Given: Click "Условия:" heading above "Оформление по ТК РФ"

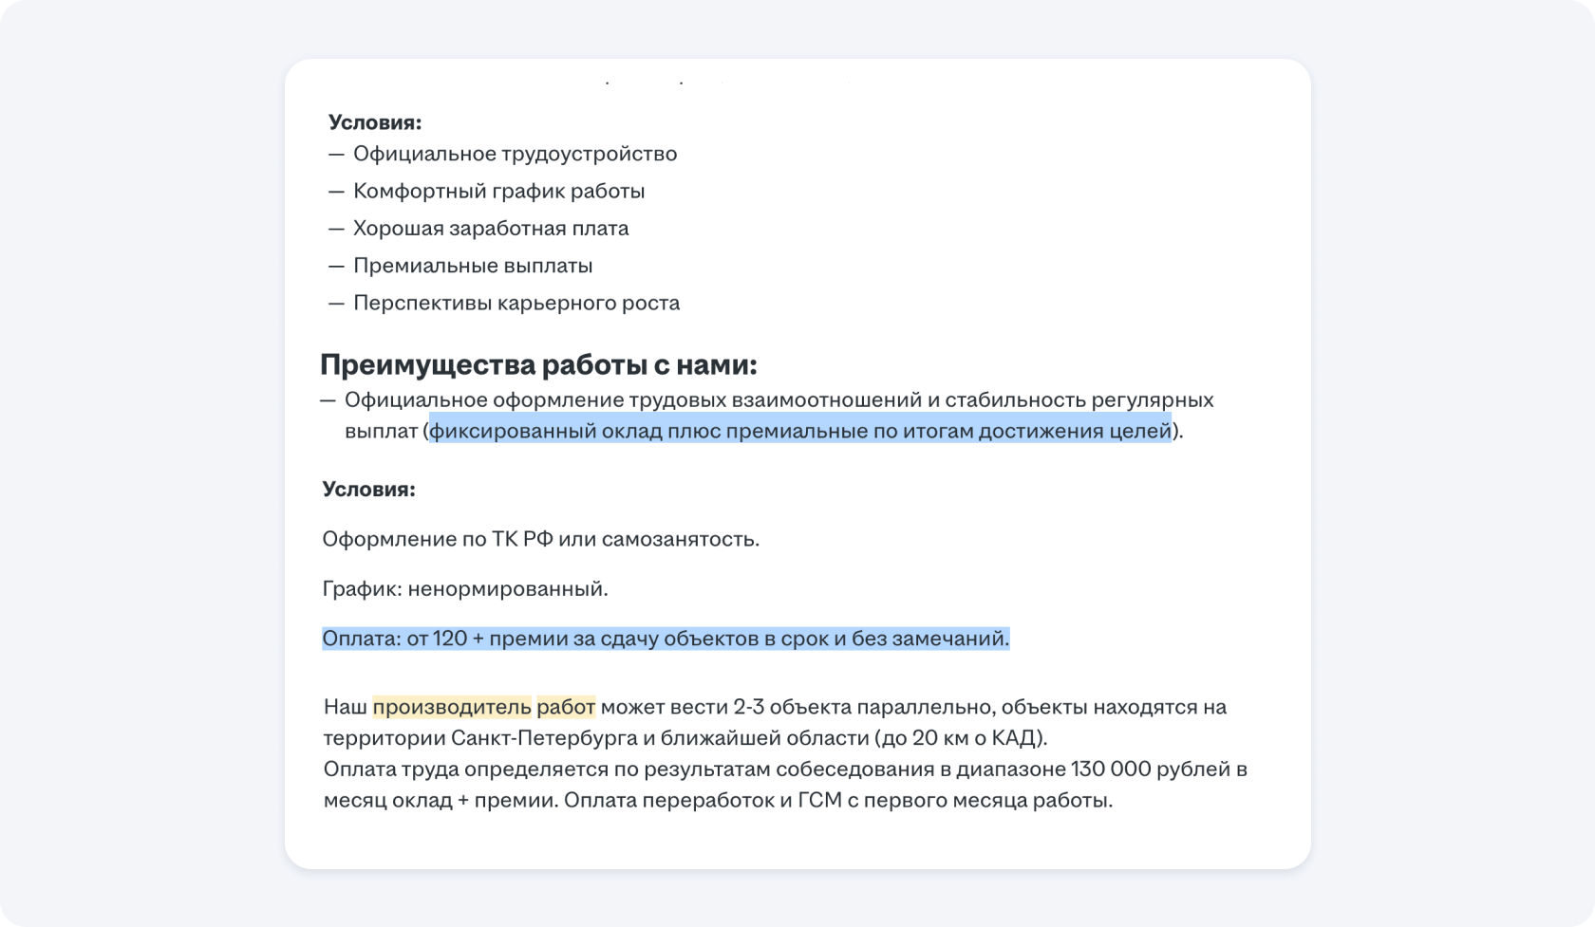Looking at the screenshot, I should pos(368,490).
